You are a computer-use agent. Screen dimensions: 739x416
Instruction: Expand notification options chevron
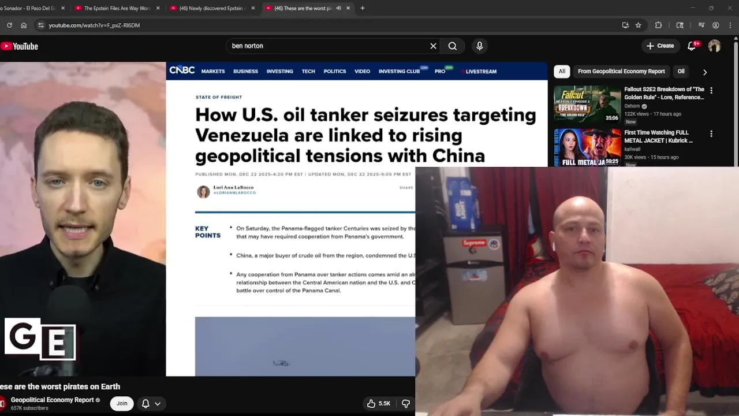[158, 404]
